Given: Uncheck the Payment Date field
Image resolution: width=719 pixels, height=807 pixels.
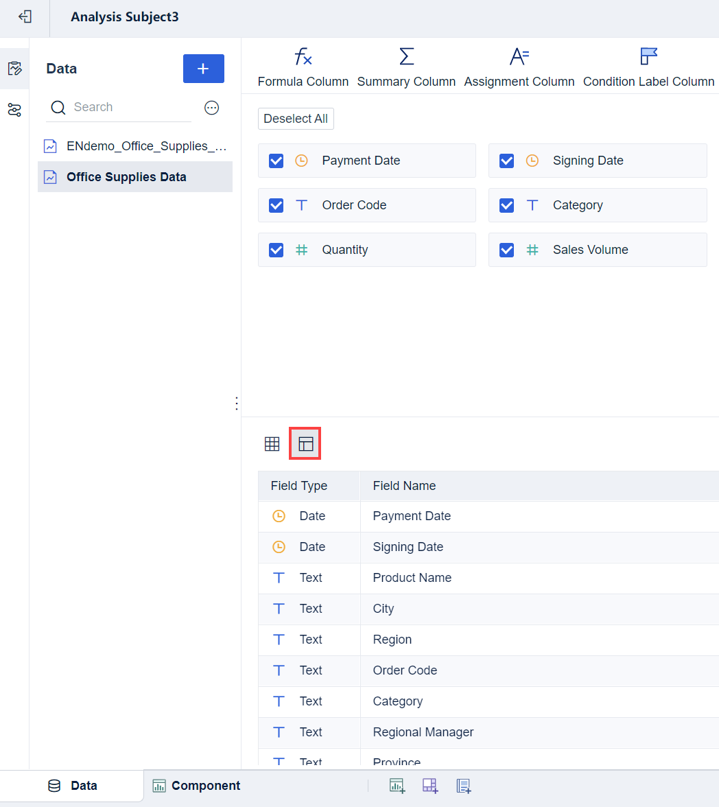Looking at the screenshot, I should (276, 160).
